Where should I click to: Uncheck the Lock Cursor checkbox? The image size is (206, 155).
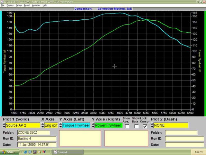145,126
